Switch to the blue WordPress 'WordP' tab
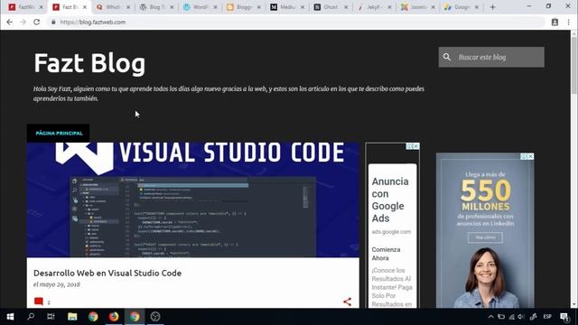Screen dimensions: 578x325 tap(200, 7)
